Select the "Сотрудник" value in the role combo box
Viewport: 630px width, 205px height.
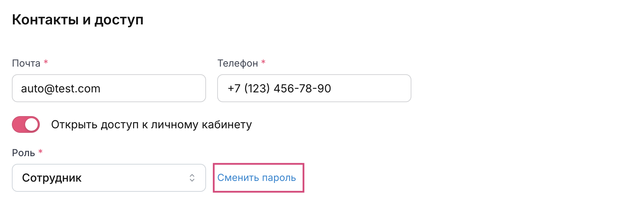(52, 178)
